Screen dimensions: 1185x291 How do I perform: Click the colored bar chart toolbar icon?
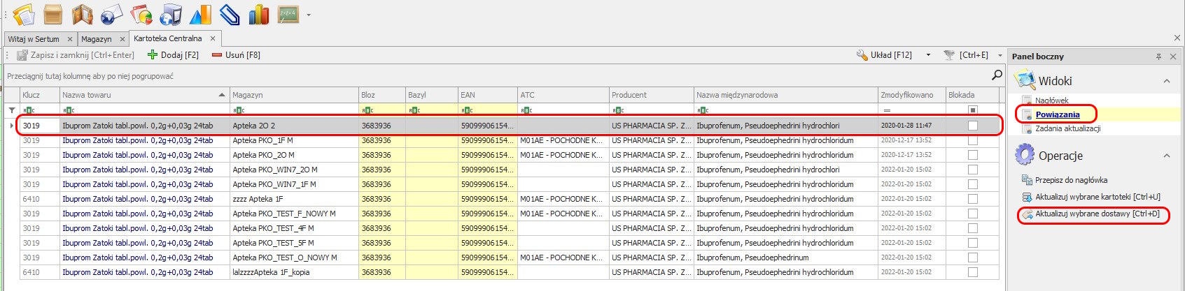pyautogui.click(x=259, y=14)
